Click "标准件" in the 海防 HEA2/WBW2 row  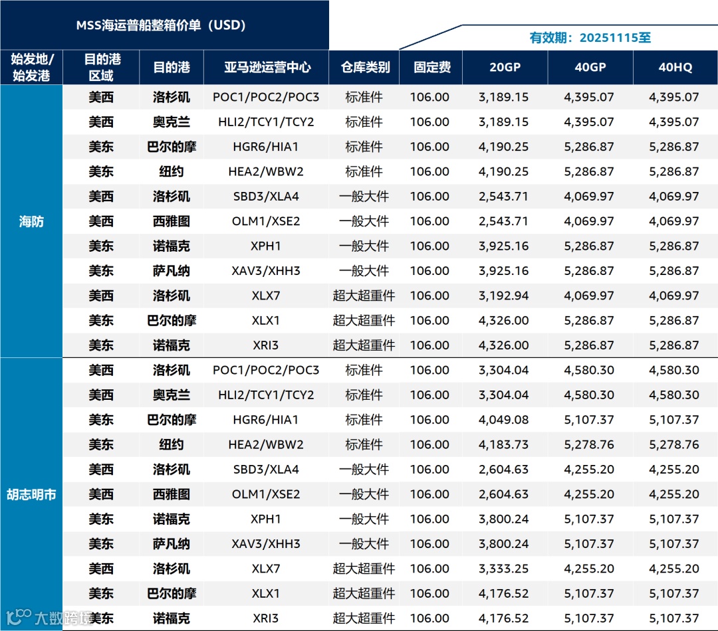tap(364, 171)
